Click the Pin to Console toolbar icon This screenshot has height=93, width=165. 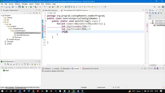pos(142,68)
